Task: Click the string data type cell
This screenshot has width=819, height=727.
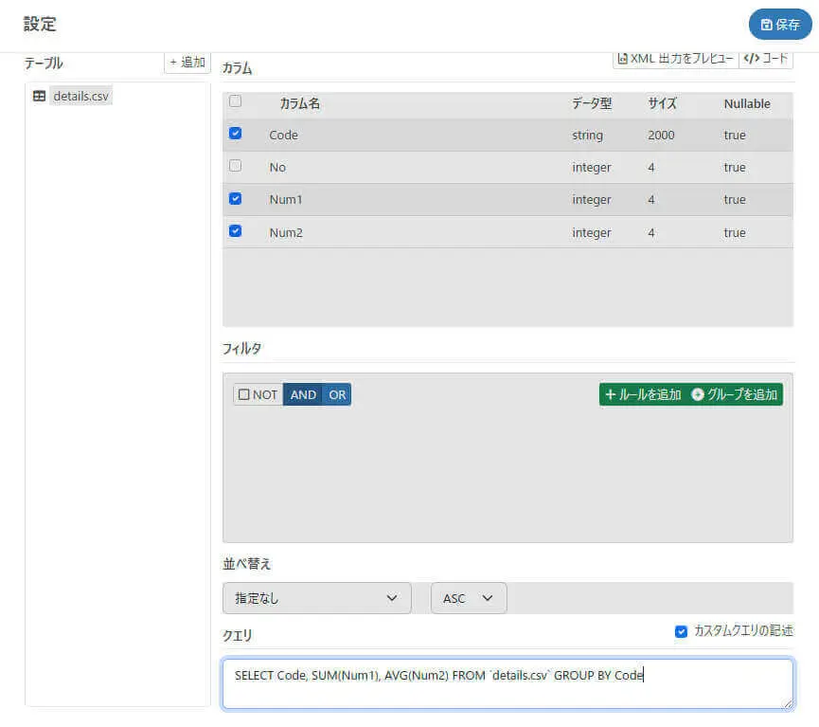Action: [x=587, y=135]
